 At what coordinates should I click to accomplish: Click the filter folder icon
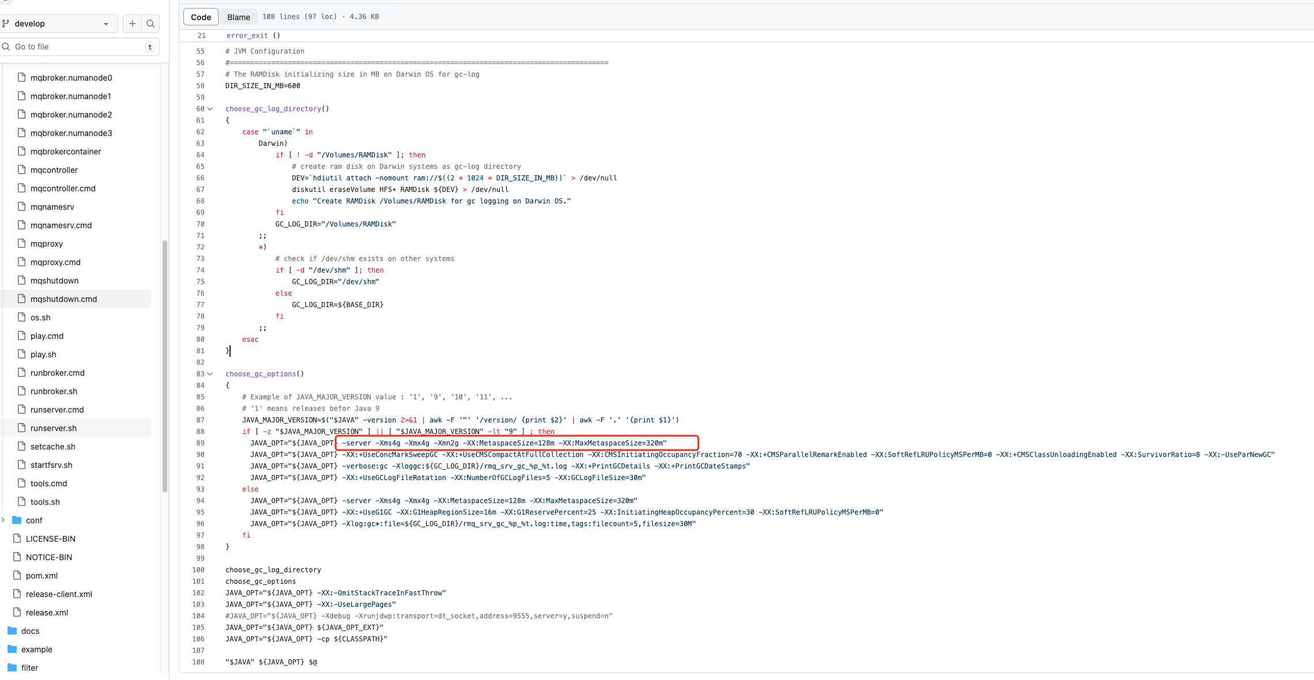(13, 668)
